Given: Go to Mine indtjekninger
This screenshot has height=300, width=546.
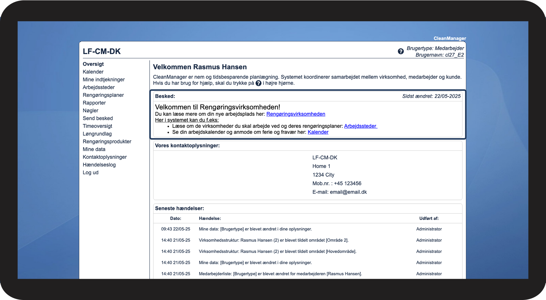Looking at the screenshot, I should pyautogui.click(x=104, y=79).
